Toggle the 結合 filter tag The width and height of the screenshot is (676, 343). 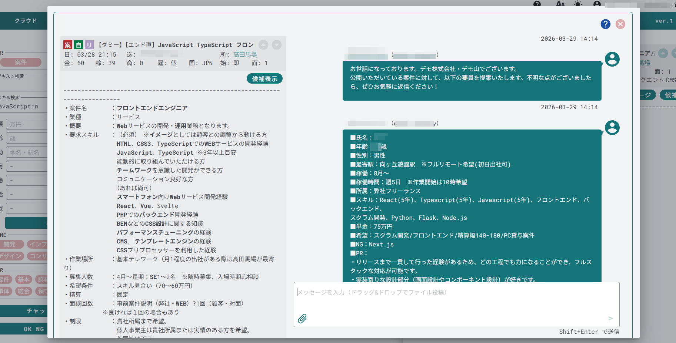click(23, 291)
